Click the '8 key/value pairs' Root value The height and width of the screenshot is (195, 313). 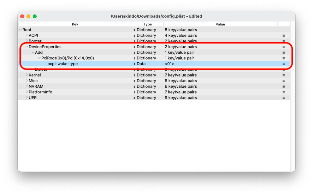coord(181,30)
